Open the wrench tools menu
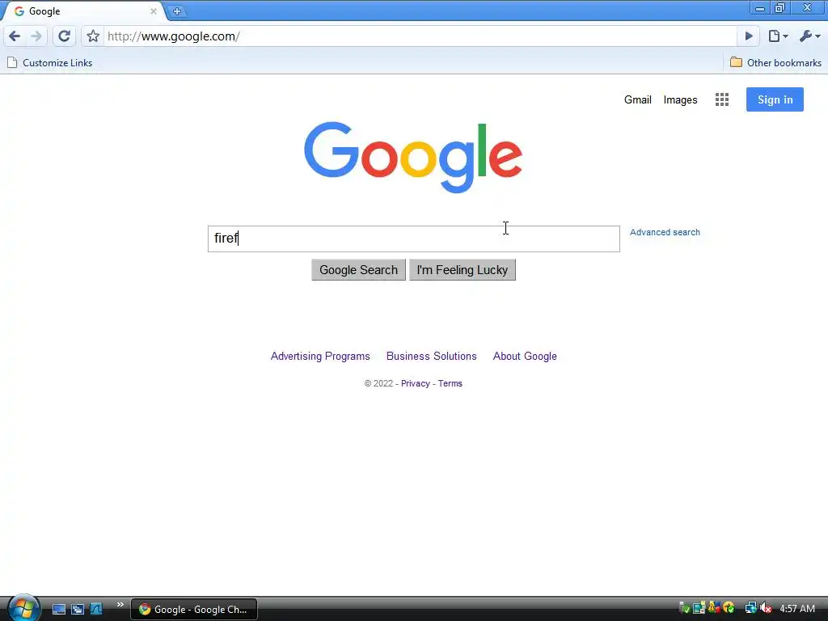828x621 pixels. point(809,36)
